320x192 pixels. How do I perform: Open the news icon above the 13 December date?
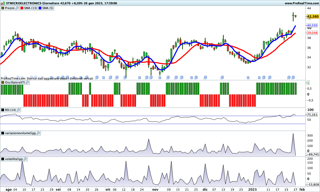222,77
